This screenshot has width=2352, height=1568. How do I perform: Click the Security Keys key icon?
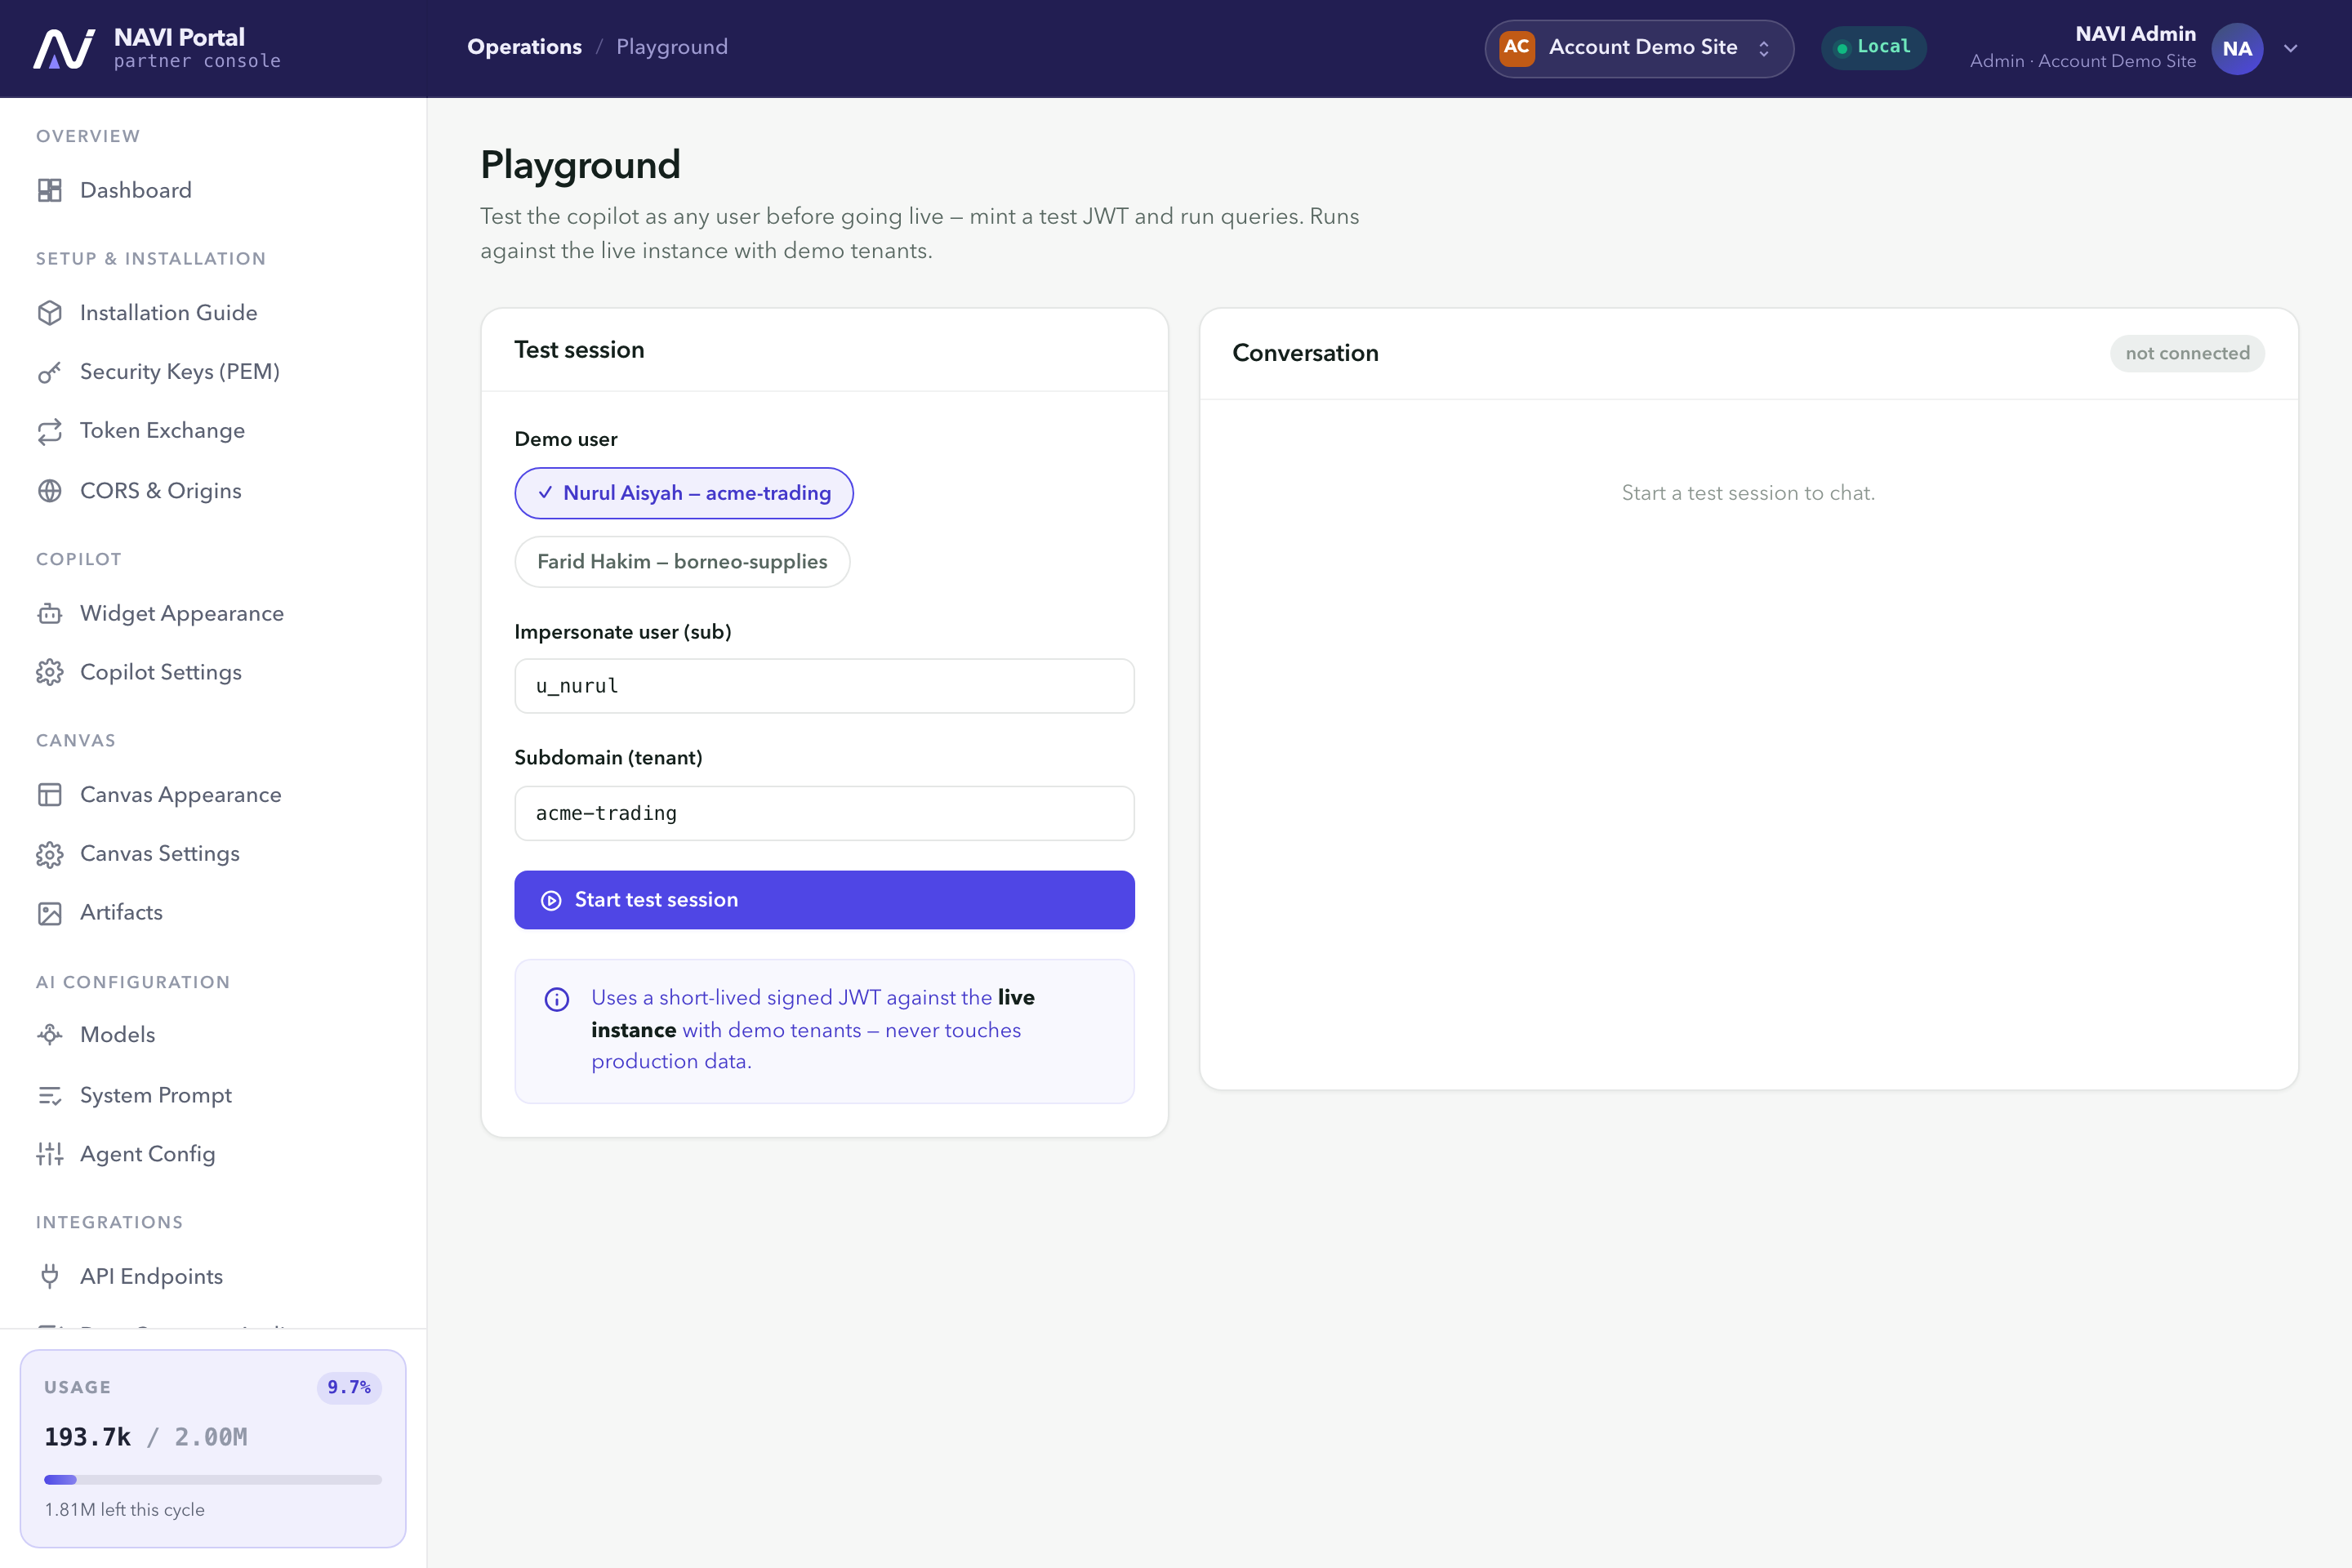(50, 372)
